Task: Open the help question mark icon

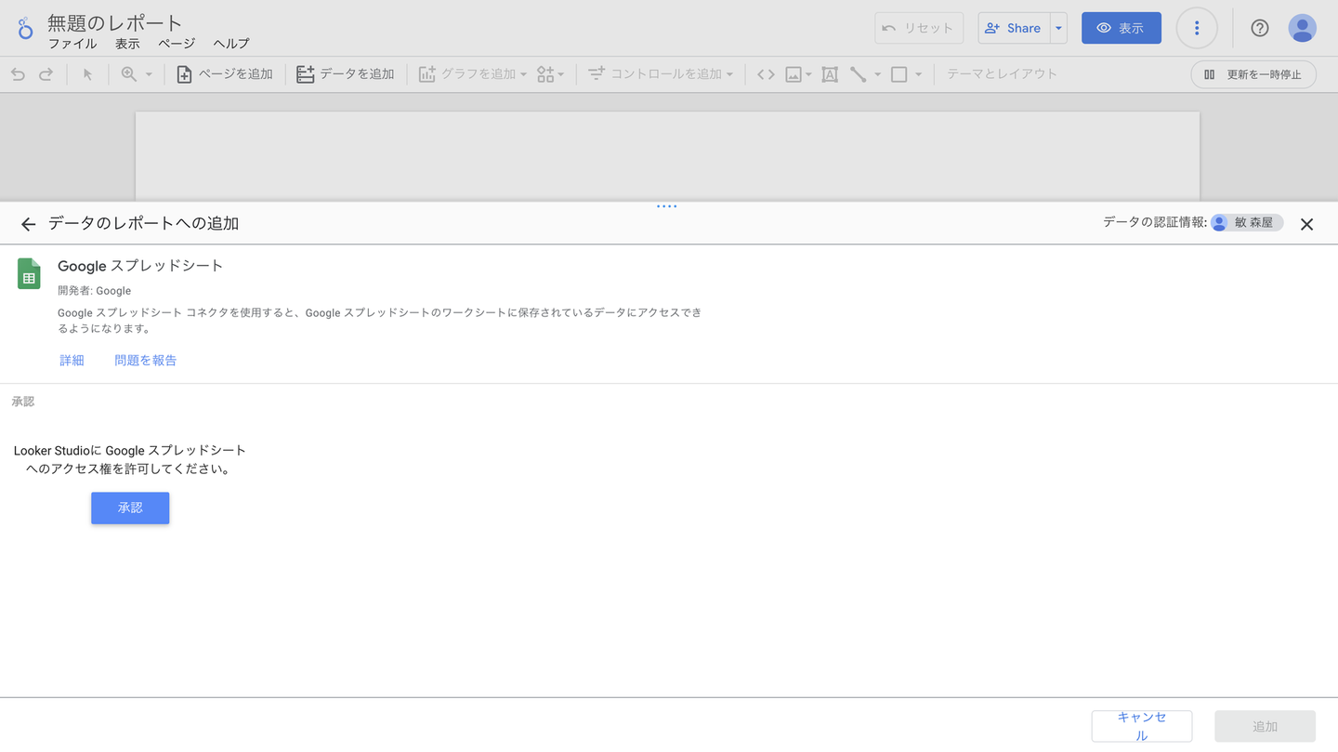Action: 1260,28
